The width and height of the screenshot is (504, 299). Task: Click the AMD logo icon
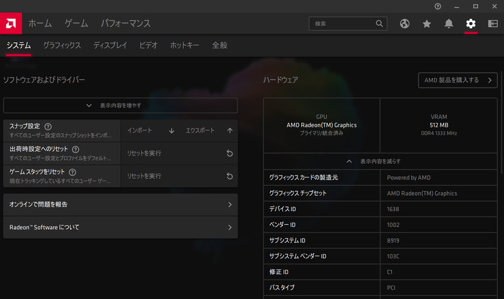click(11, 23)
